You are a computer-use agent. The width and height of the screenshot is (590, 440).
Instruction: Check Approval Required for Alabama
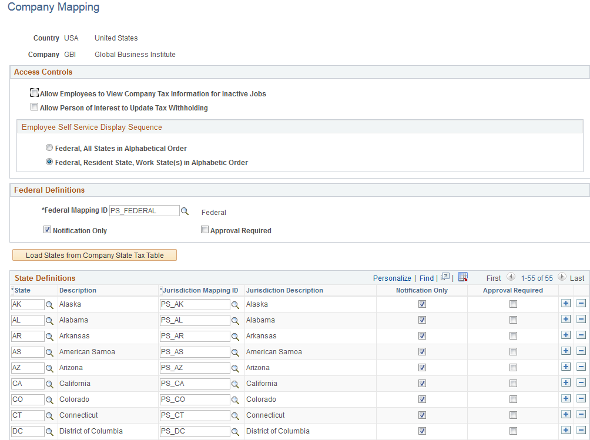pos(513,320)
